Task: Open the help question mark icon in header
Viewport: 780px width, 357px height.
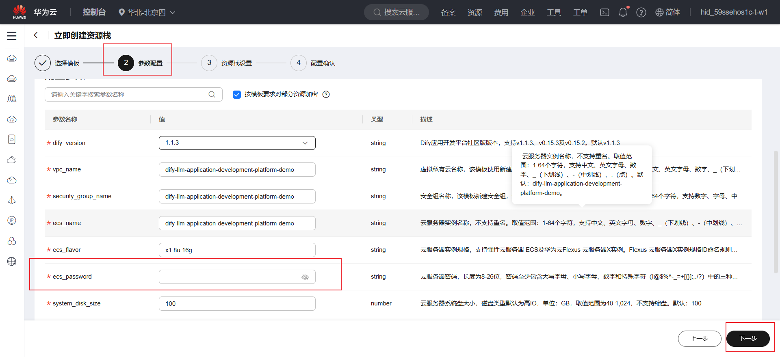Action: [641, 12]
